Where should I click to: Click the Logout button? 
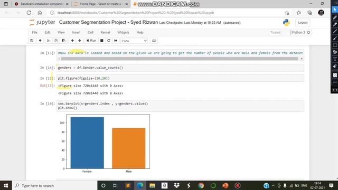[303, 22]
